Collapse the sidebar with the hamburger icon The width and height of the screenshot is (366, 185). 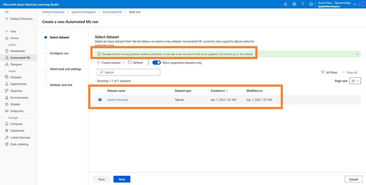(6, 12)
